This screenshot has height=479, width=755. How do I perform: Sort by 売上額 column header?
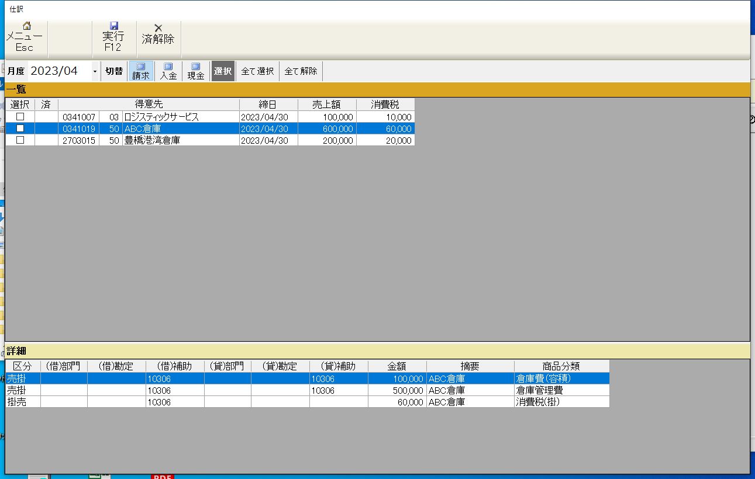326,105
